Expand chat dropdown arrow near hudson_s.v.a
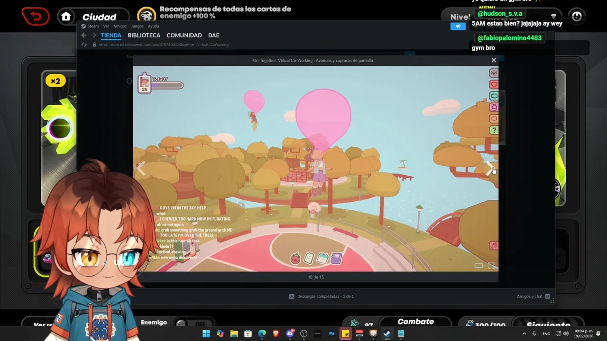The height and width of the screenshot is (341, 607). (553, 16)
